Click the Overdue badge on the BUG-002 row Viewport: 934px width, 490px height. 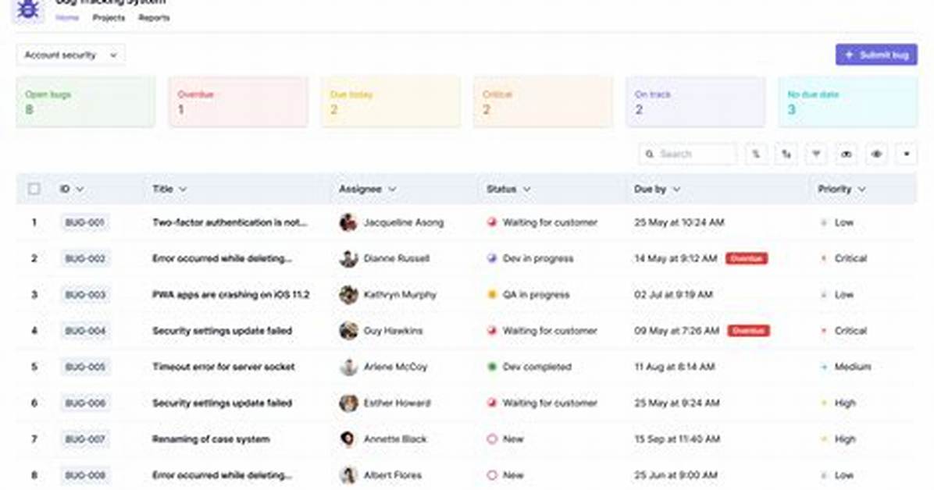tap(747, 258)
